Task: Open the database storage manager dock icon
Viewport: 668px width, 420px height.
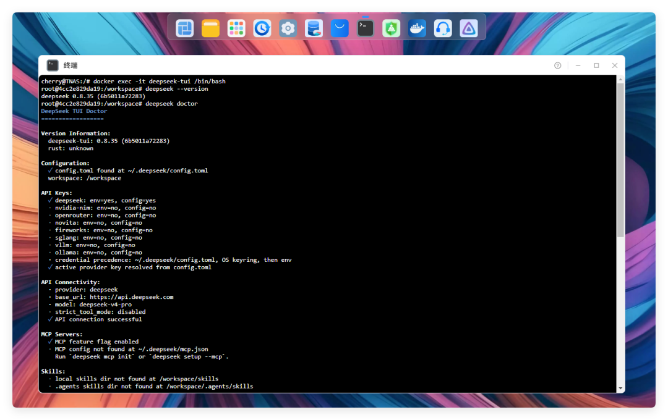Action: (314, 28)
